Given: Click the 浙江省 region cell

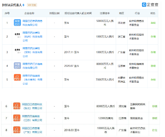Looking at the screenshot, I should click(x=121, y=37).
